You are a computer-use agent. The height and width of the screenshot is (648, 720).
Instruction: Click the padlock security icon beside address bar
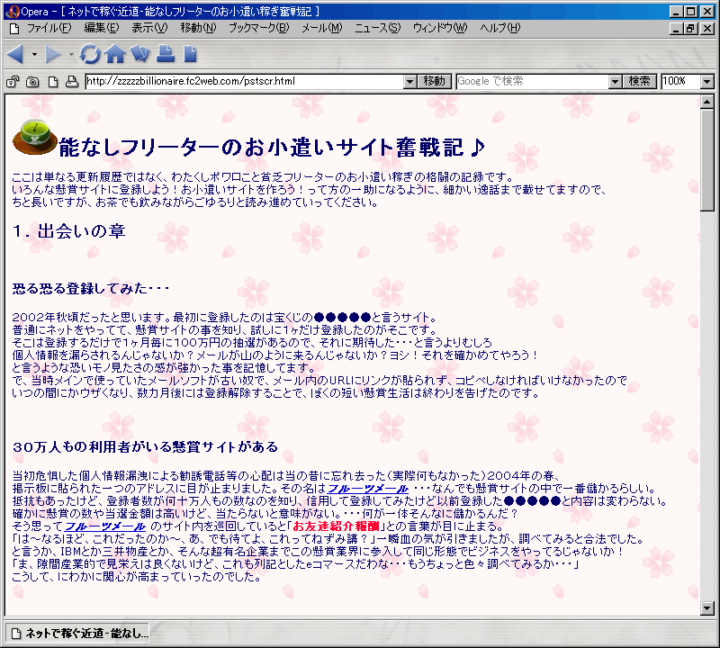click(13, 82)
